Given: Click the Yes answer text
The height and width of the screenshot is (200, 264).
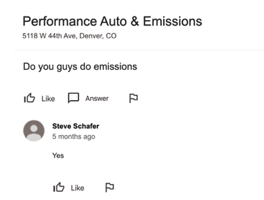Looking at the screenshot, I should click(x=58, y=156).
